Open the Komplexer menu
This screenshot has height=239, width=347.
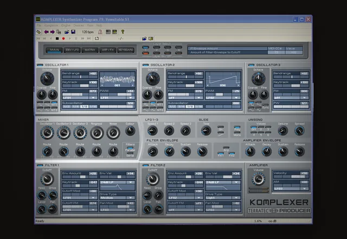coord(51,26)
